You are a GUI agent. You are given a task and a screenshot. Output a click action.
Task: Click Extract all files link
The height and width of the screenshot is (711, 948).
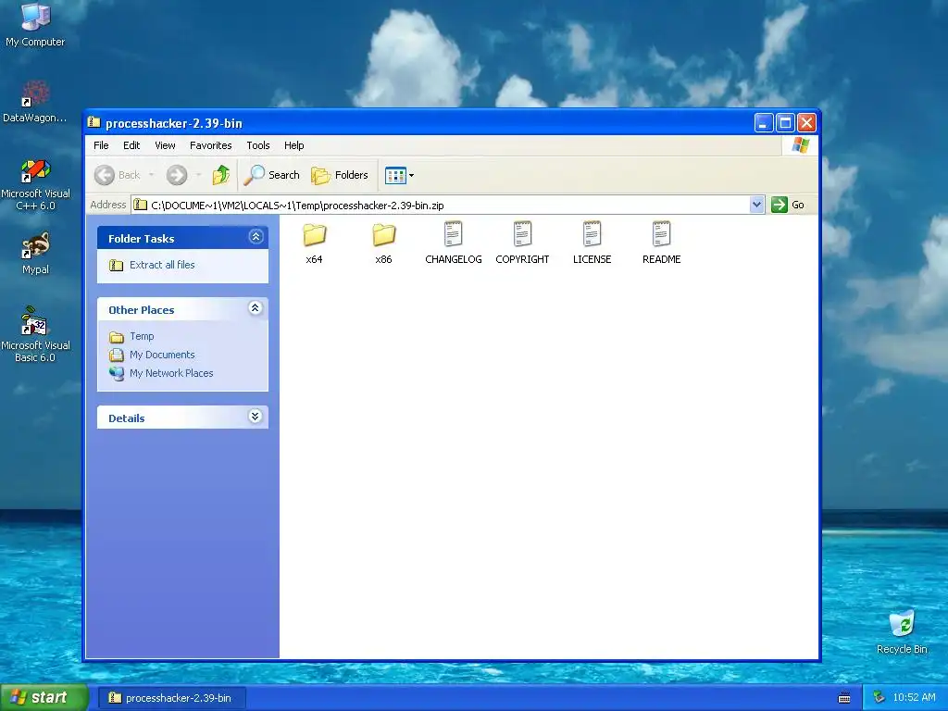(162, 265)
